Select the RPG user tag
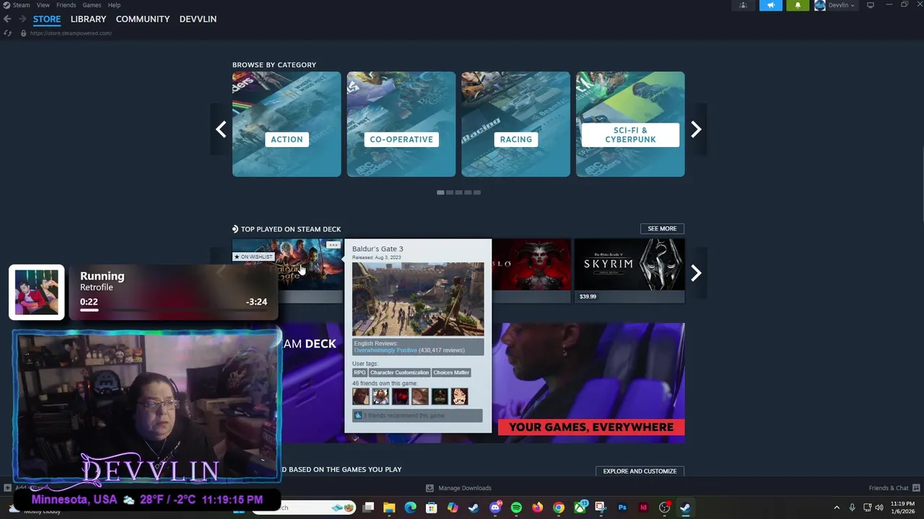This screenshot has width=924, height=519. (x=359, y=373)
